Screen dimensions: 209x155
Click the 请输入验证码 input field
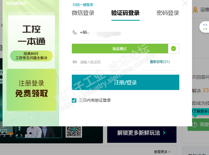(x=108, y=62)
